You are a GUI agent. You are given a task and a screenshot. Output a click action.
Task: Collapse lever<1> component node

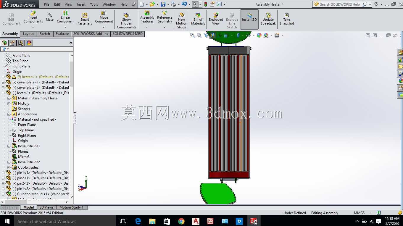point(3,93)
